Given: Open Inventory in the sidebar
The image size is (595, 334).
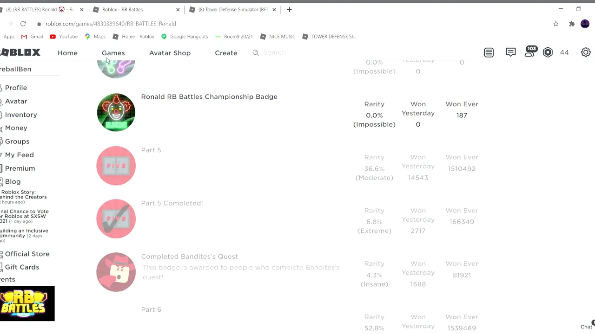Looking at the screenshot, I should click(21, 115).
